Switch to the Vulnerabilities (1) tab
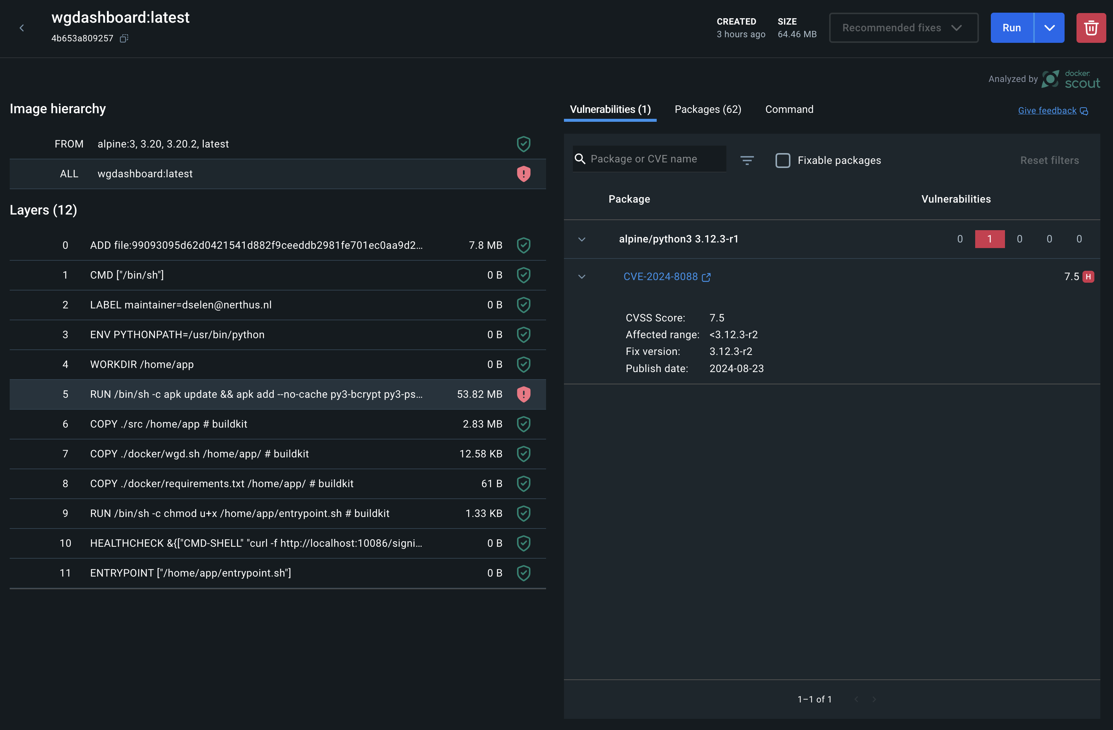Image resolution: width=1113 pixels, height=730 pixels. pyautogui.click(x=610, y=110)
